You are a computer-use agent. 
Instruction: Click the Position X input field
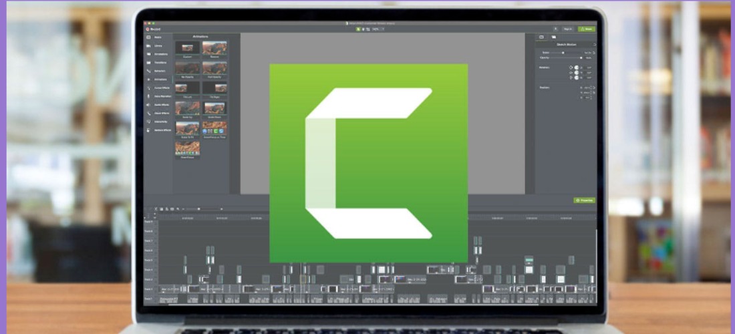pos(587,88)
